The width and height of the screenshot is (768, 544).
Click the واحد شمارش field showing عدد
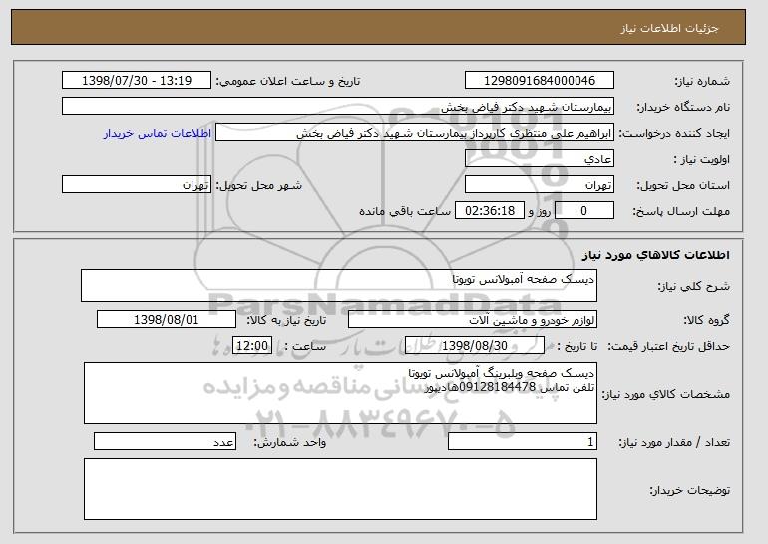tap(165, 441)
